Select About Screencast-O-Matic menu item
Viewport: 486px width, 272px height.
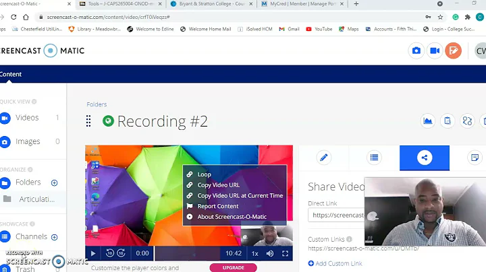232,216
